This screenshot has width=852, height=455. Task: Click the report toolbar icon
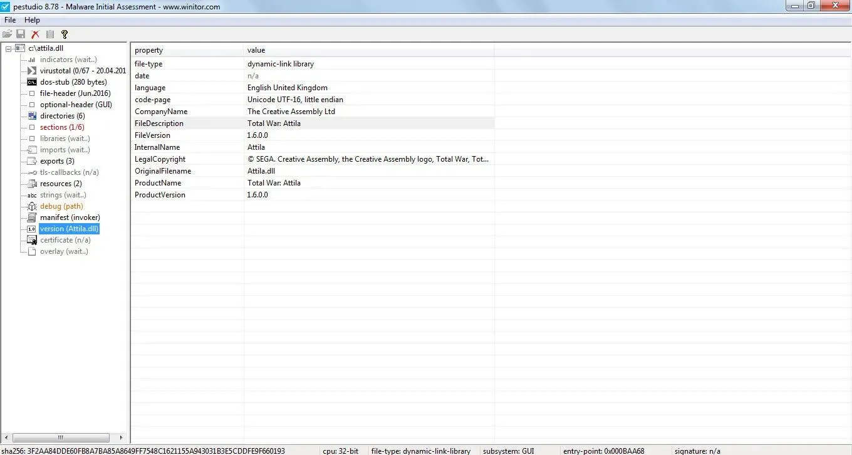click(x=49, y=34)
